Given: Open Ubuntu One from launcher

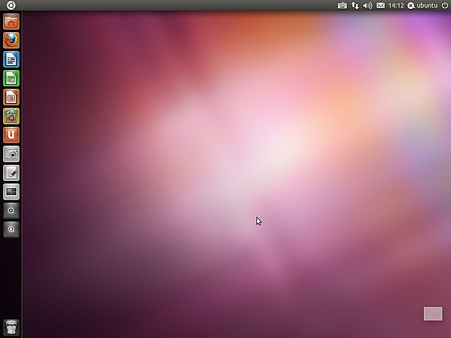Looking at the screenshot, I should [11, 135].
